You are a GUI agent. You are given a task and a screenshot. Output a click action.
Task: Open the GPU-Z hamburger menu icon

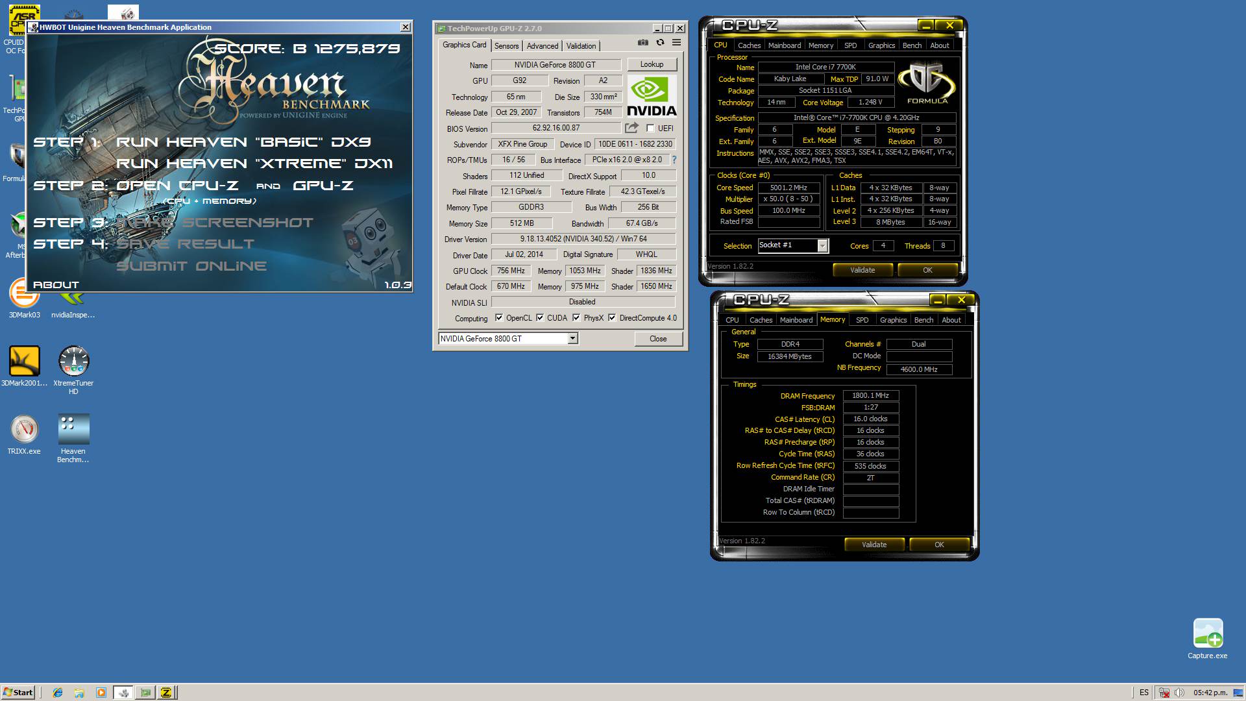tap(676, 43)
